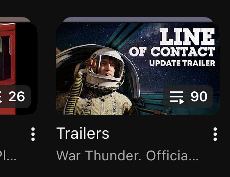Viewport: 230px width, 177px height.
Task: Click the 90 videos count badge
Action: 188,97
